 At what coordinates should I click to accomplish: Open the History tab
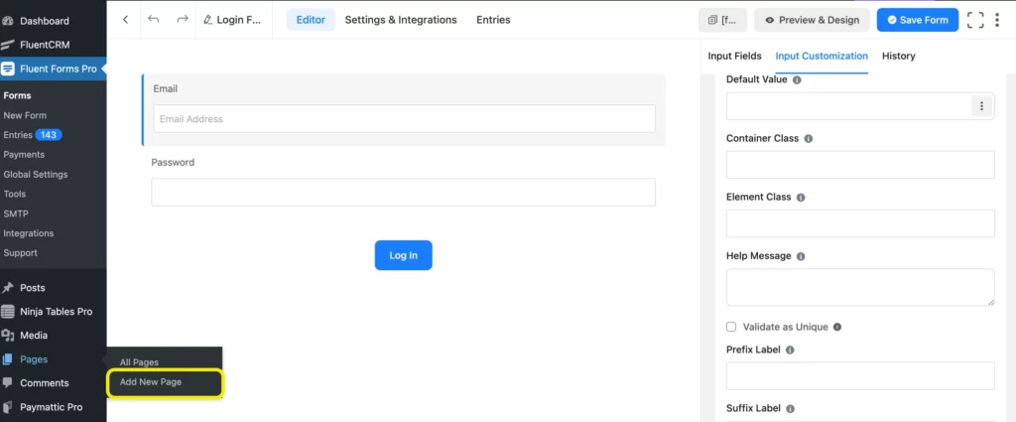point(898,56)
